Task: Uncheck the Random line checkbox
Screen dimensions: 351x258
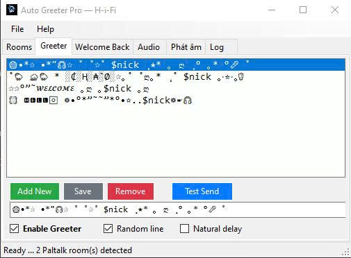Action: click(108, 229)
